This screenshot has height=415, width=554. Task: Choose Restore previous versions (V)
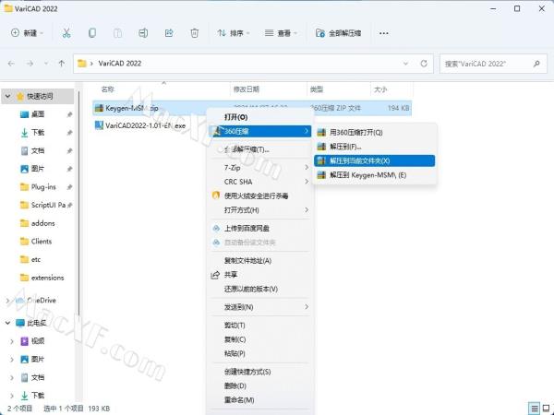[x=259, y=289]
